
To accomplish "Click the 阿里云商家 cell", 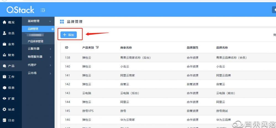I will coord(128,75).
